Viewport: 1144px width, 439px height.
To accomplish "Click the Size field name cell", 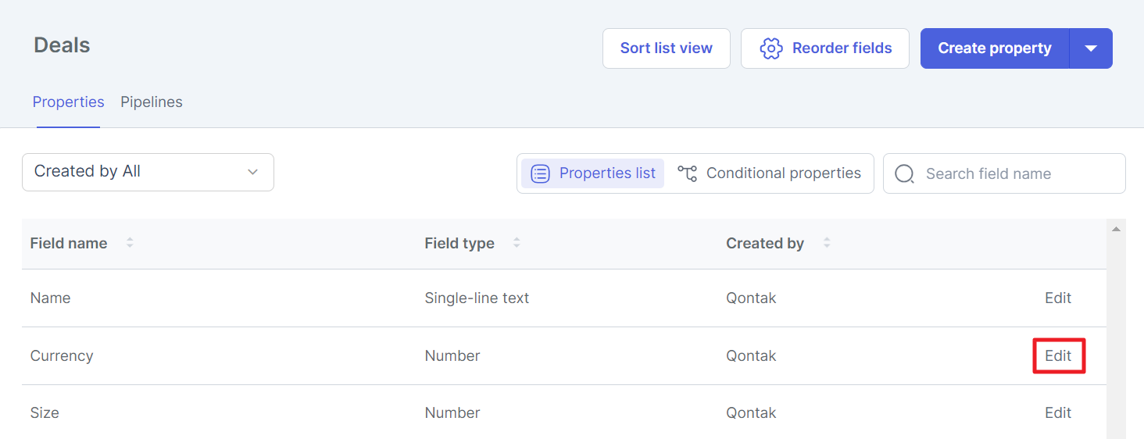I will click(45, 413).
